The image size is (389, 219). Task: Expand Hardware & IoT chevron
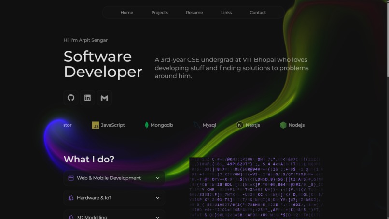pyautogui.click(x=157, y=198)
